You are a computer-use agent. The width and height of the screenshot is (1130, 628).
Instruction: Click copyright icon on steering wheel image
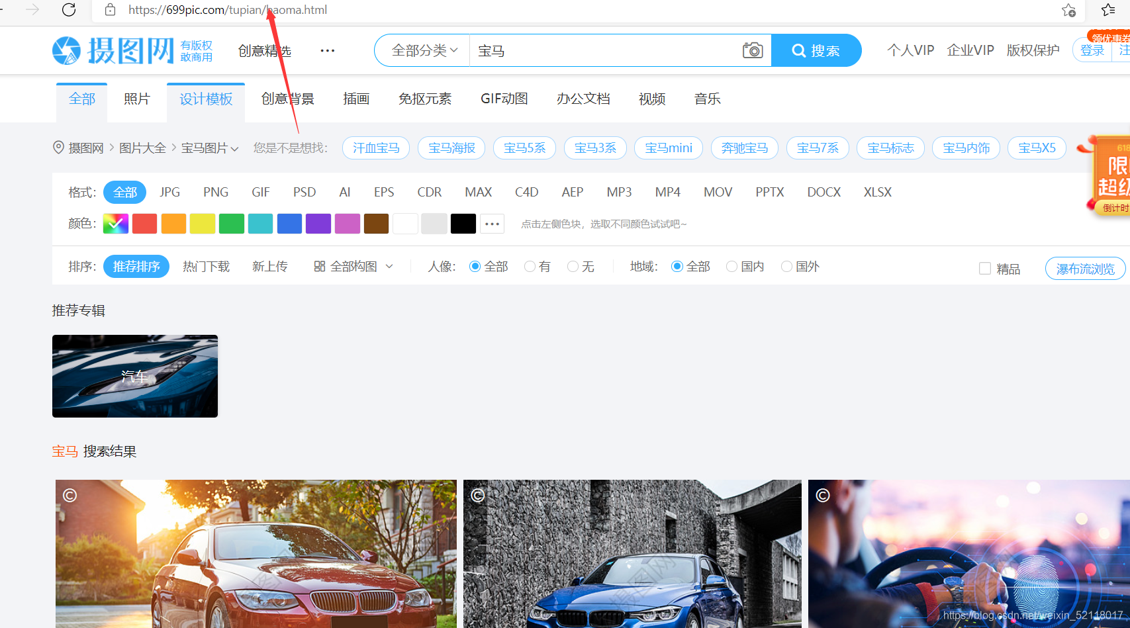click(x=823, y=495)
